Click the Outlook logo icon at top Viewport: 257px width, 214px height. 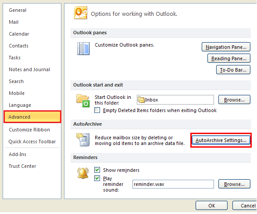tap(81, 13)
